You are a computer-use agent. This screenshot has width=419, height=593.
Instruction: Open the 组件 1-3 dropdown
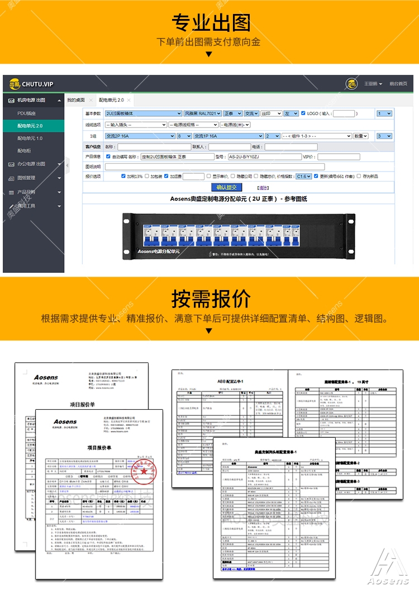tap(317, 136)
